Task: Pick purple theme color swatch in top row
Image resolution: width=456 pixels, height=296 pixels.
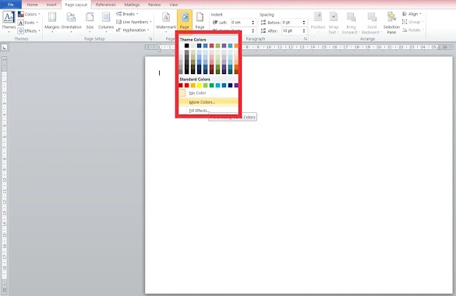Action: click(x=224, y=46)
